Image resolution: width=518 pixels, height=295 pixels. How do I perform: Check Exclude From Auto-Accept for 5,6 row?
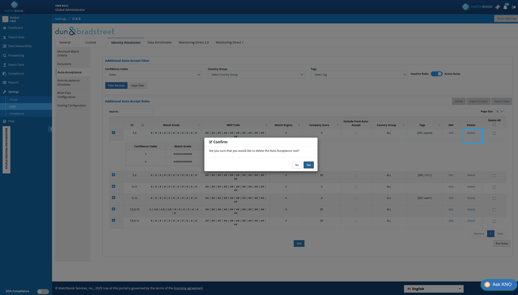click(356, 175)
